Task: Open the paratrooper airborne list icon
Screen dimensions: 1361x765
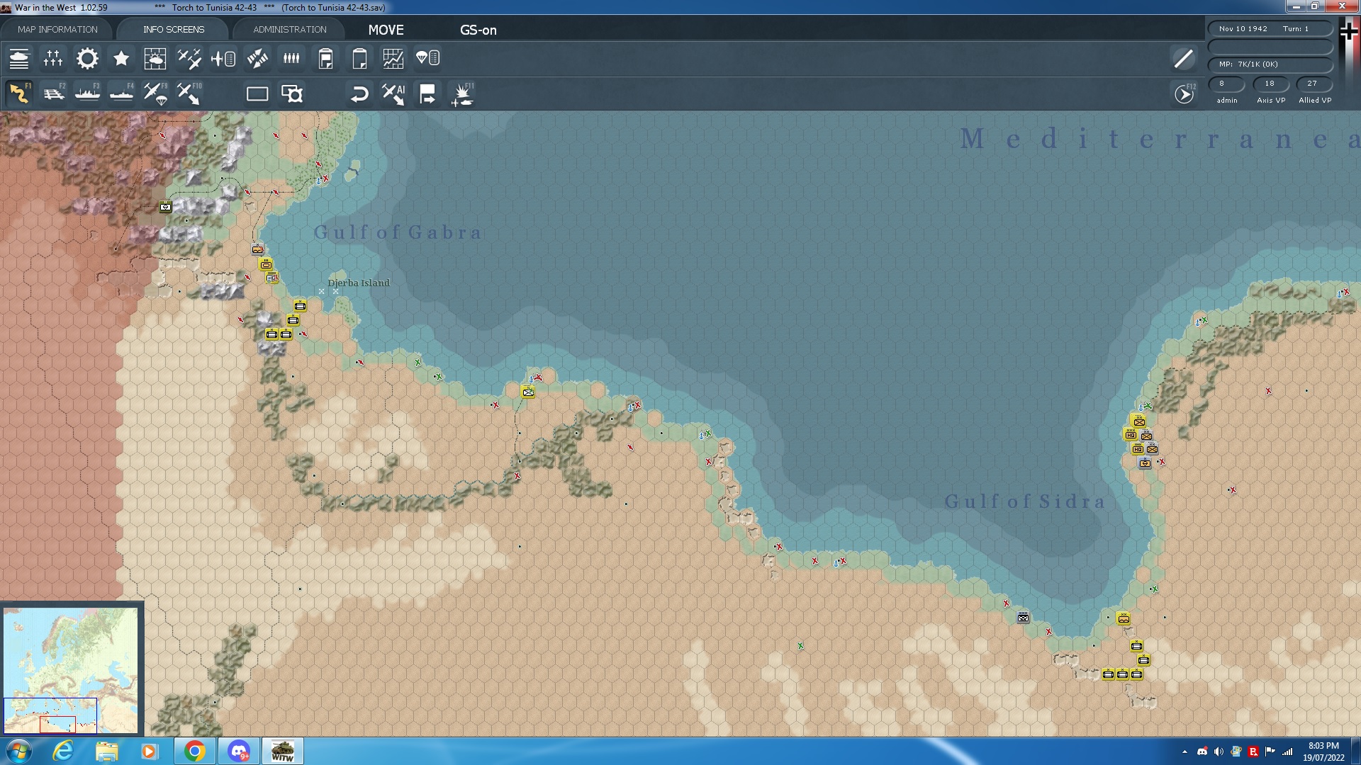Action: coord(427,59)
